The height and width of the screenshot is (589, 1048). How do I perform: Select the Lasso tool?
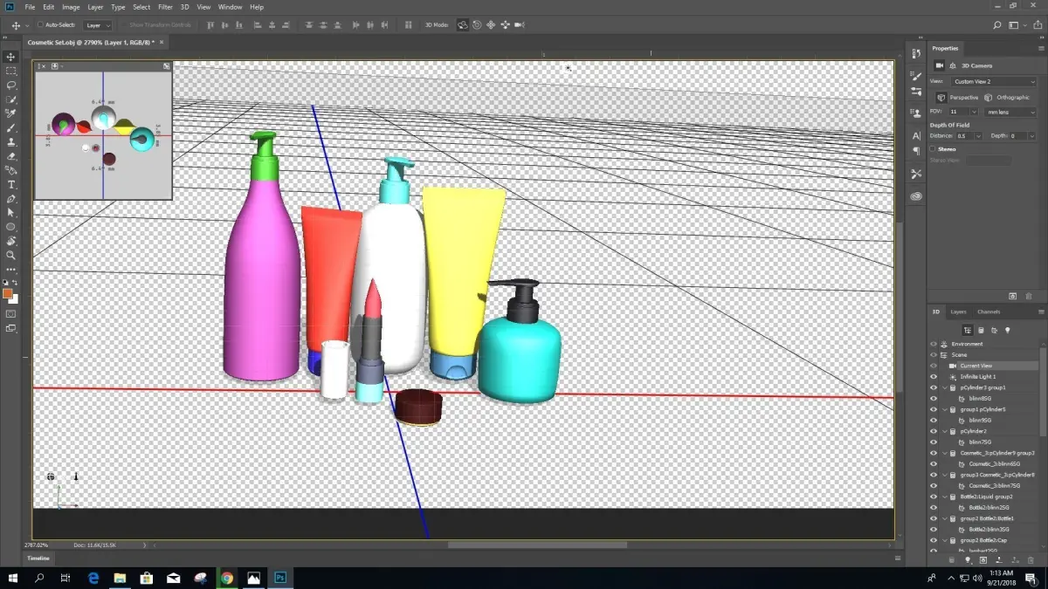coord(10,85)
